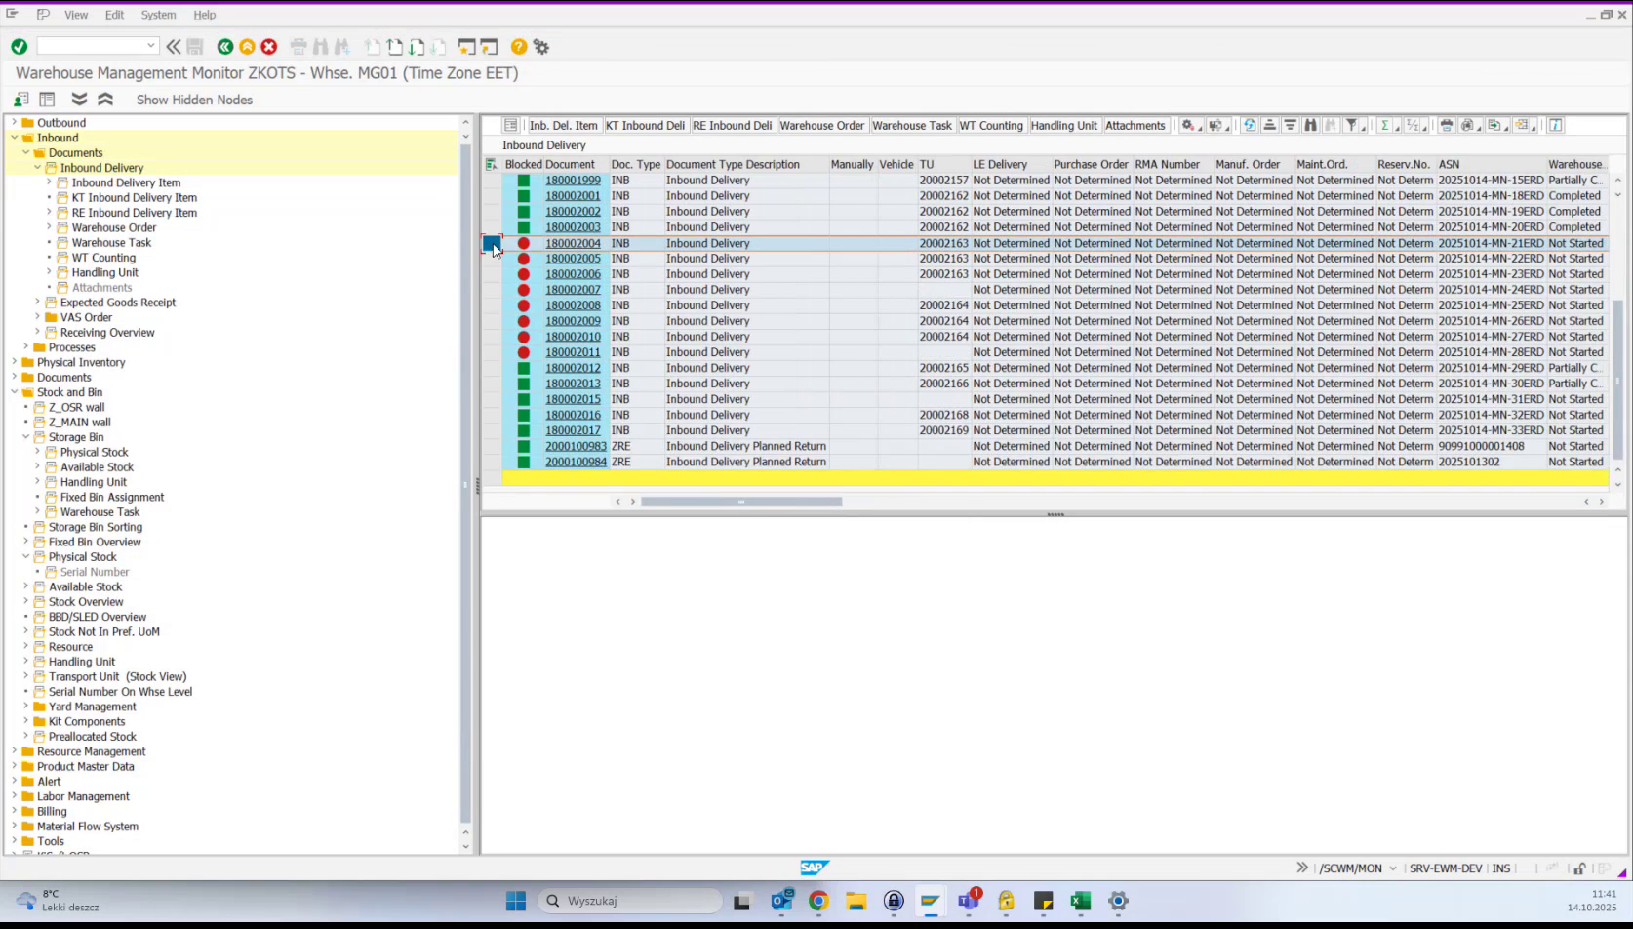Select the Sum totals icon

click(x=1385, y=125)
